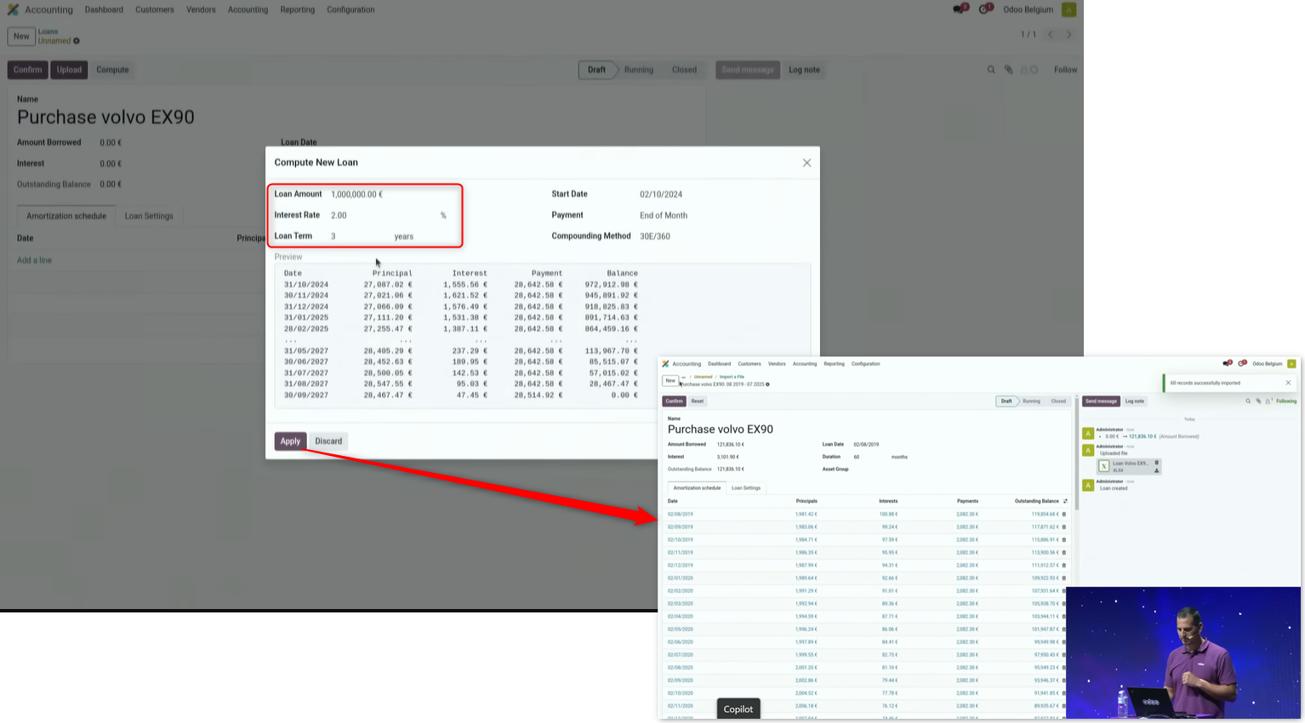The width and height of the screenshot is (1305, 723).
Task: Switch to Amortization schedule tab in background window
Action: [x=66, y=216]
